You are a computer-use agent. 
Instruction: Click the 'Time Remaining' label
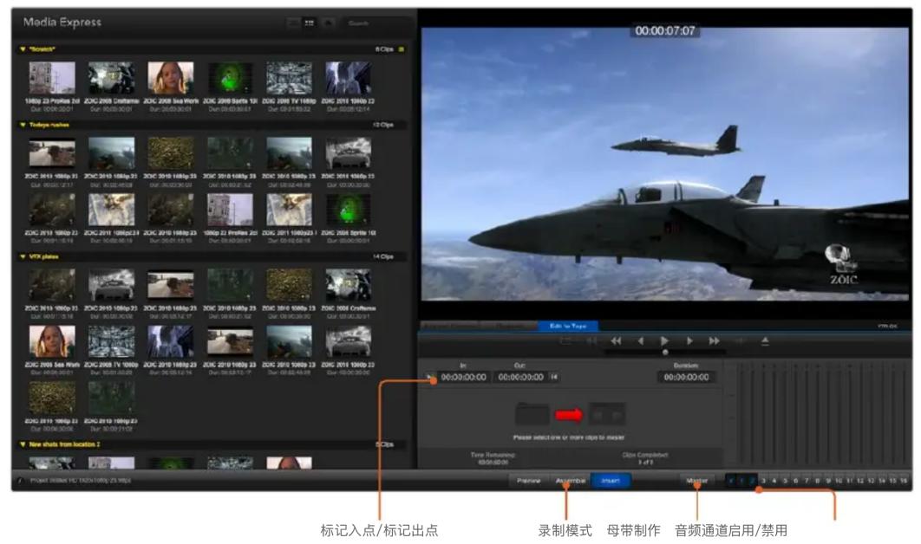point(493,455)
